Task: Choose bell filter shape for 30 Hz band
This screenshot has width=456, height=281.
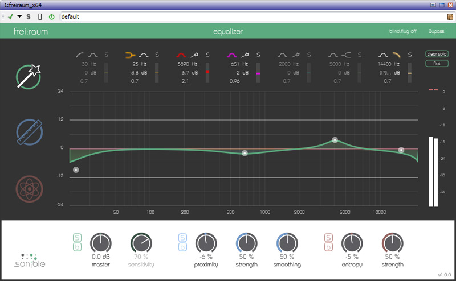Action: 93,55
